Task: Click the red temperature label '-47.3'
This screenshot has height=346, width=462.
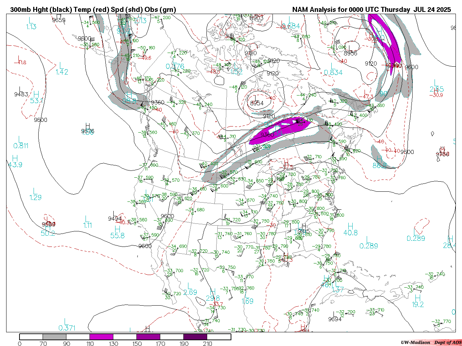Action: 366,97
